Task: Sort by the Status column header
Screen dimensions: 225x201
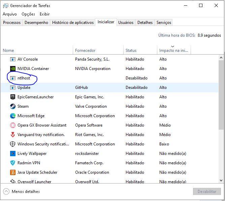Action: pyautogui.click(x=140, y=51)
